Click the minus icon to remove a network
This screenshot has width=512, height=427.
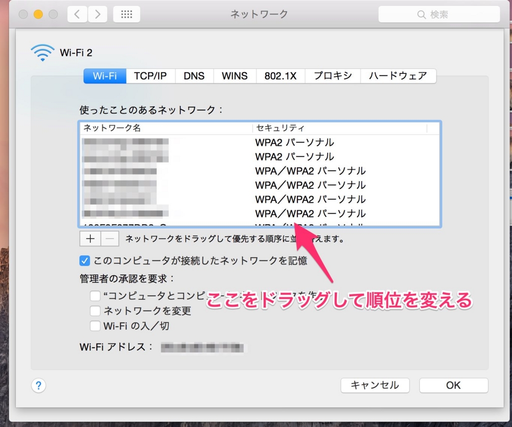click(109, 238)
